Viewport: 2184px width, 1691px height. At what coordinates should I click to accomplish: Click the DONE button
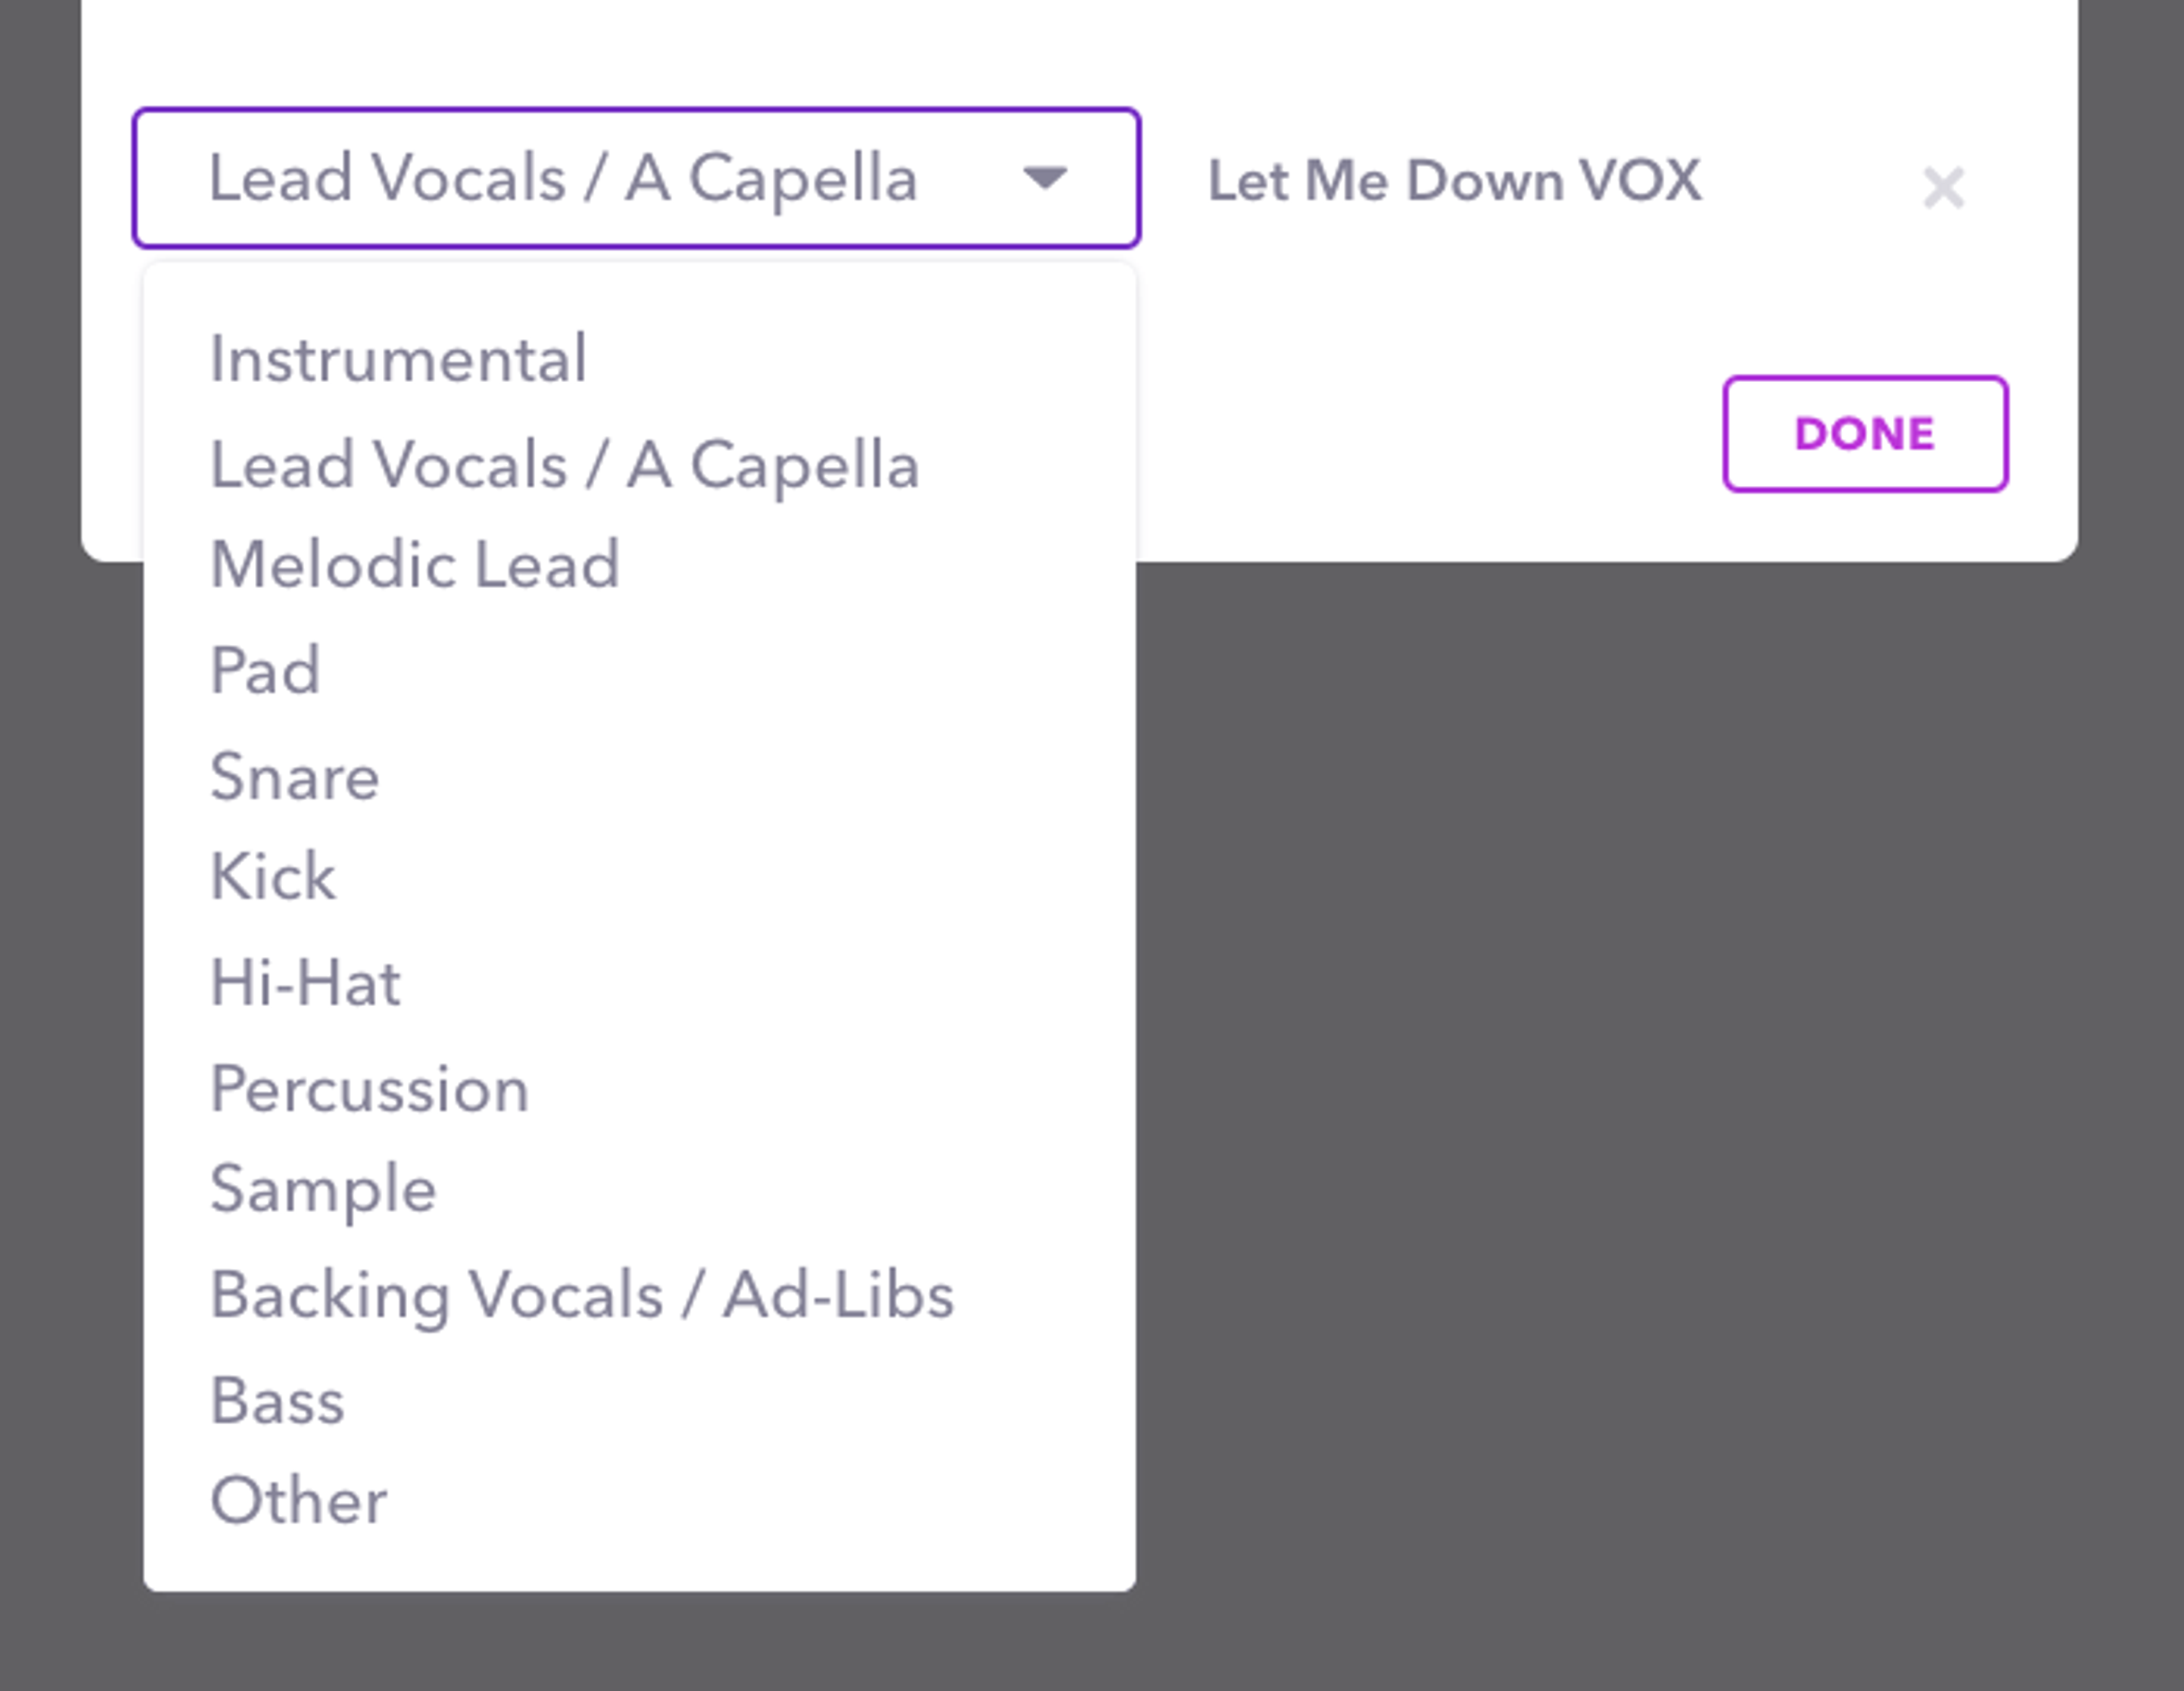click(x=1865, y=434)
